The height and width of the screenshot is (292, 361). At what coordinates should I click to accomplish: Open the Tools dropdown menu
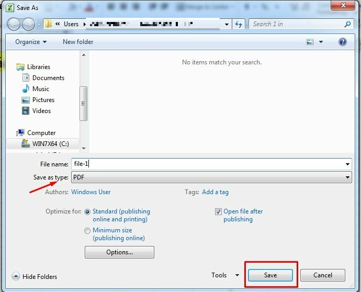225,275
